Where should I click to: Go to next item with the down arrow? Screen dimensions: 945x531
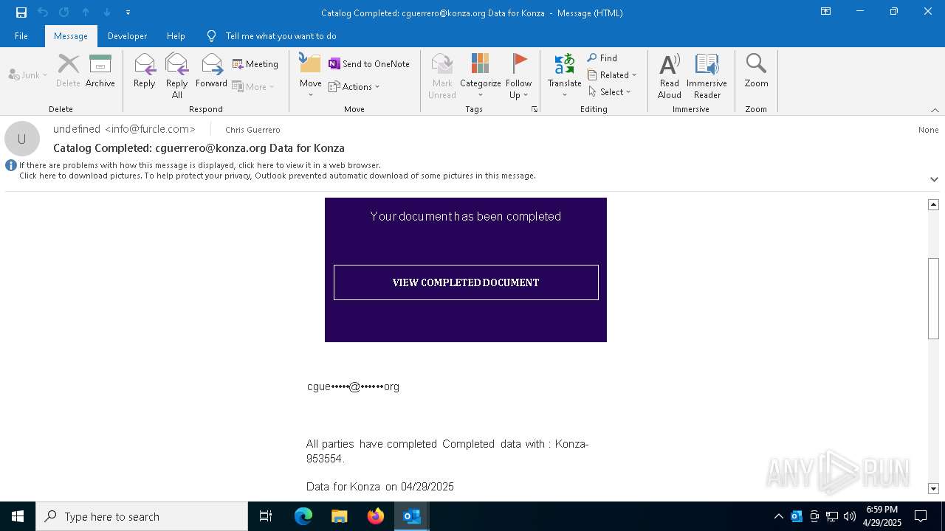[x=107, y=13]
